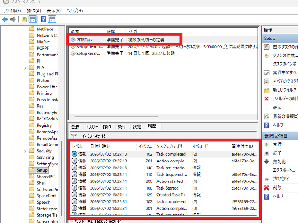This screenshot has height=223, width=298.
Task: Click the NetTrace folder icon
Action: point(32,29)
